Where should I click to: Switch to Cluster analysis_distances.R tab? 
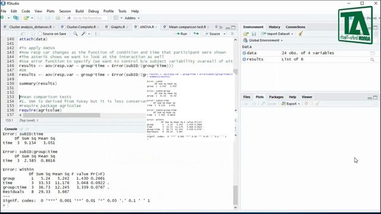pos(30,27)
